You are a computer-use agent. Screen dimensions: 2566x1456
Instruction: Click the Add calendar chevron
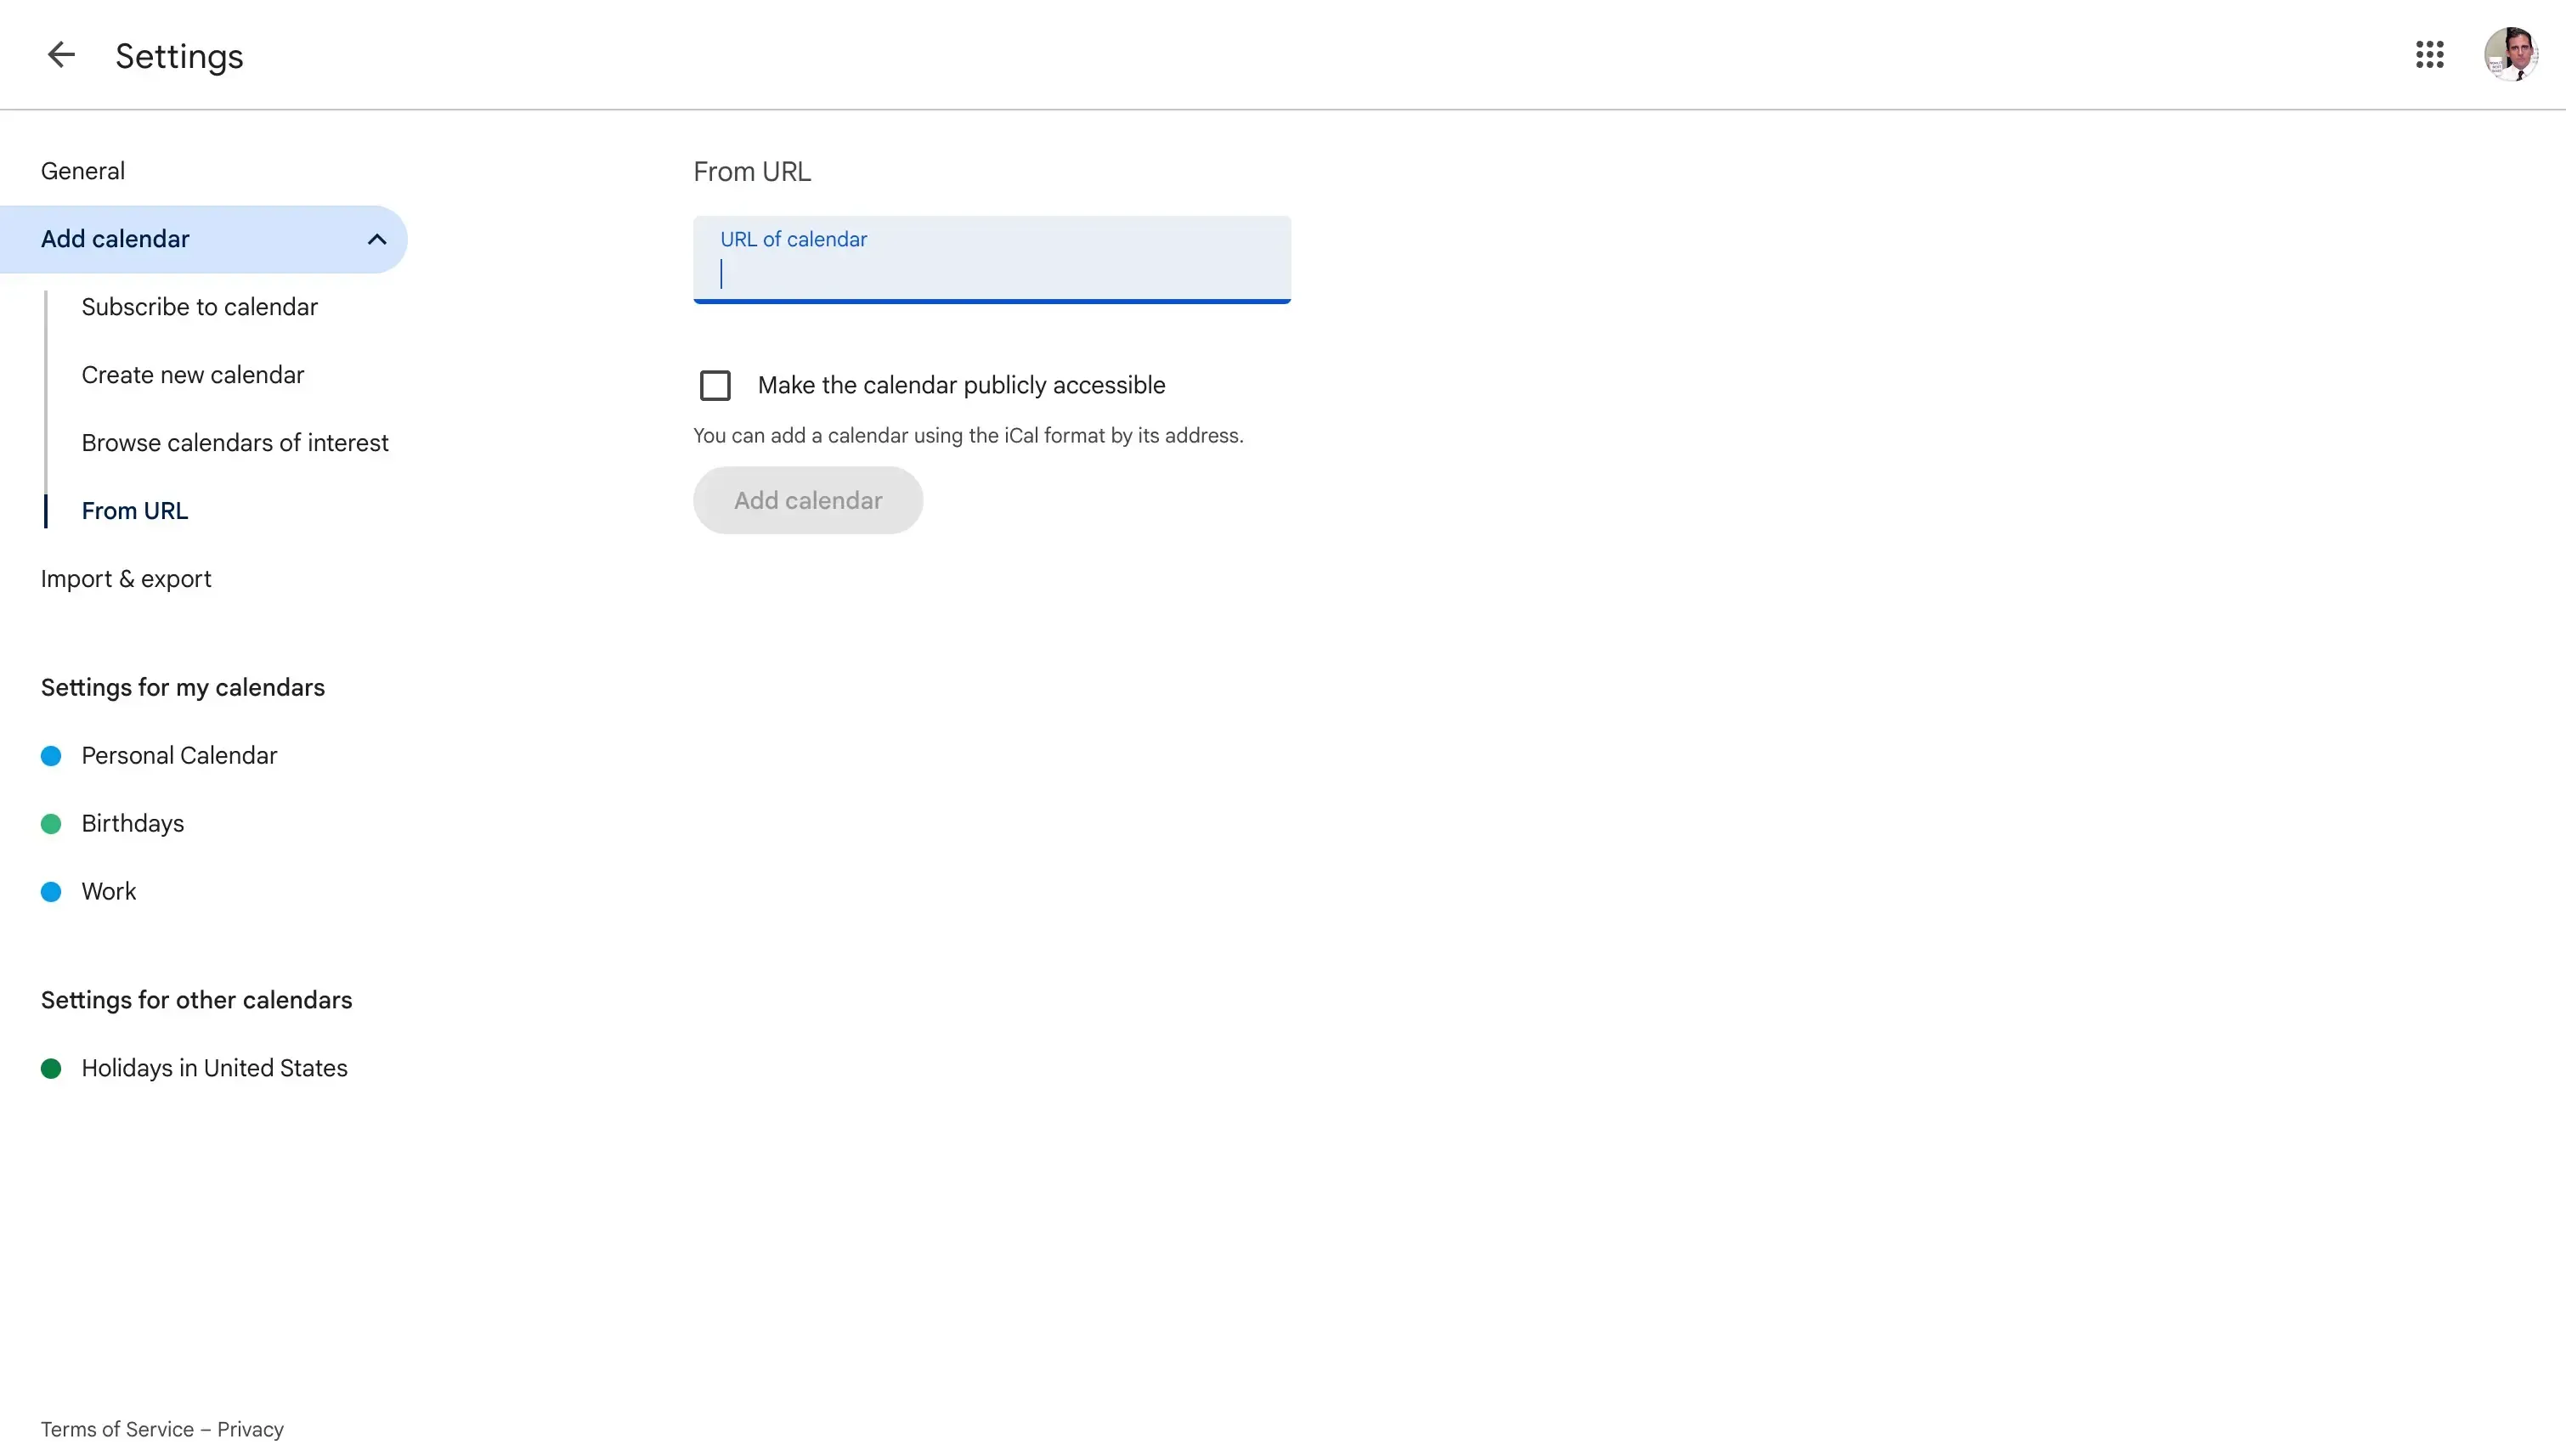[377, 239]
